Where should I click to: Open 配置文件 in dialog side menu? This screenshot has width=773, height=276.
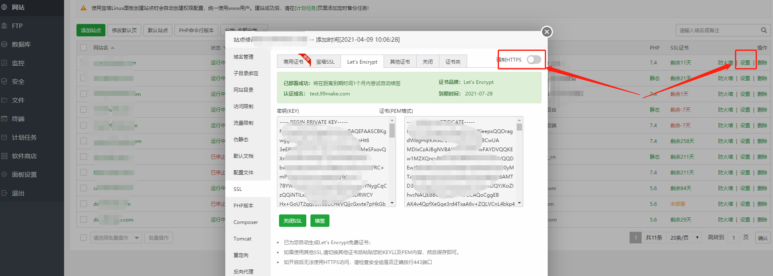pos(248,172)
